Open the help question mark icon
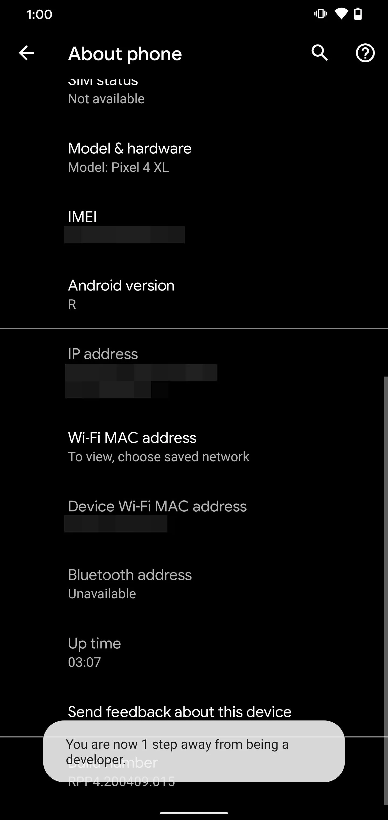The width and height of the screenshot is (388, 820). point(365,53)
